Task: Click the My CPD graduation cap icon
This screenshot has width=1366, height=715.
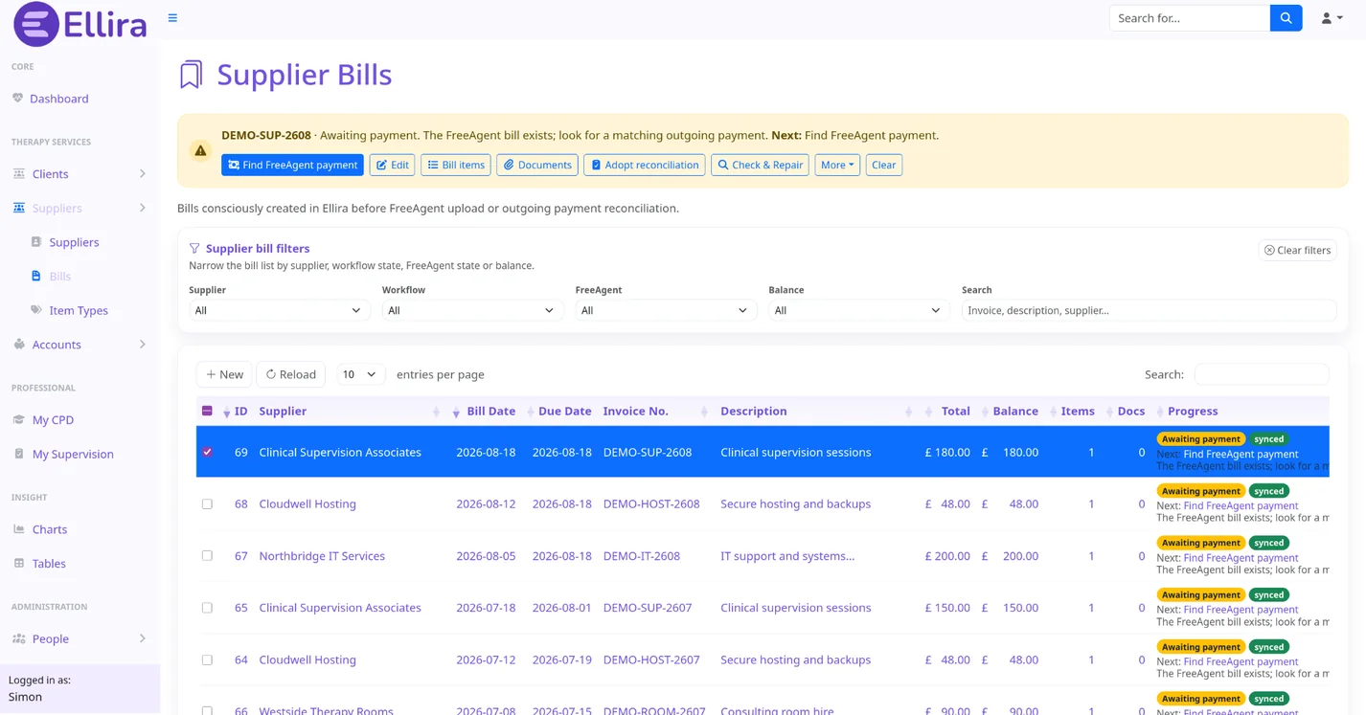Action: (x=18, y=420)
